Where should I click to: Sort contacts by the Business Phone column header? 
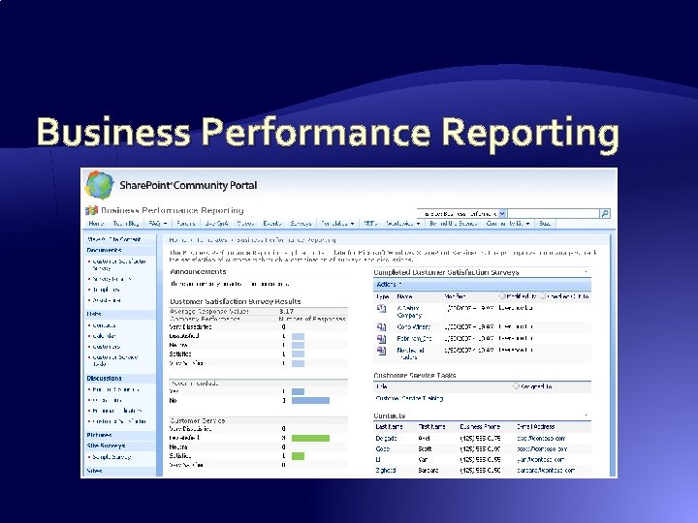[480, 427]
